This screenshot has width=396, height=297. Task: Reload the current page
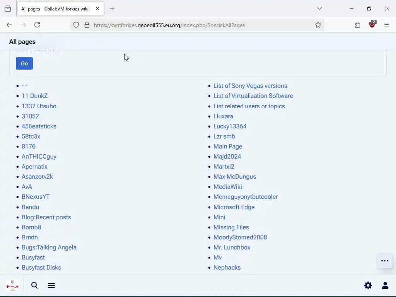[37, 25]
